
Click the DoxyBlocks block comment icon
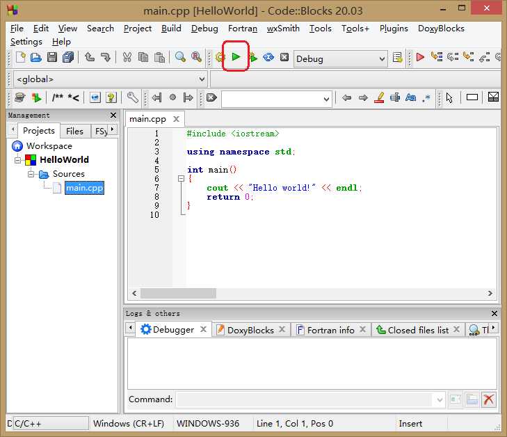[58, 97]
